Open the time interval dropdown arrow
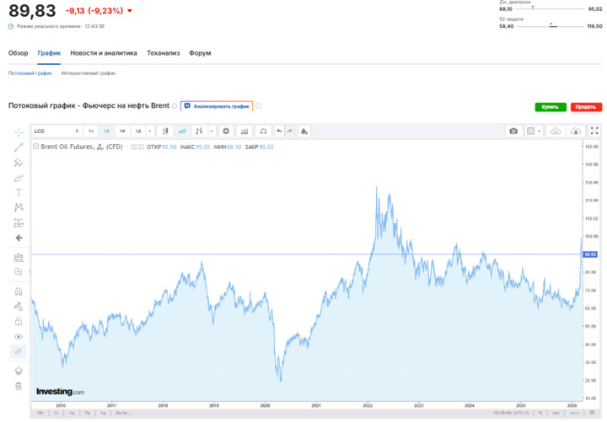Image resolution: width=607 pixels, height=422 pixels. [150, 131]
